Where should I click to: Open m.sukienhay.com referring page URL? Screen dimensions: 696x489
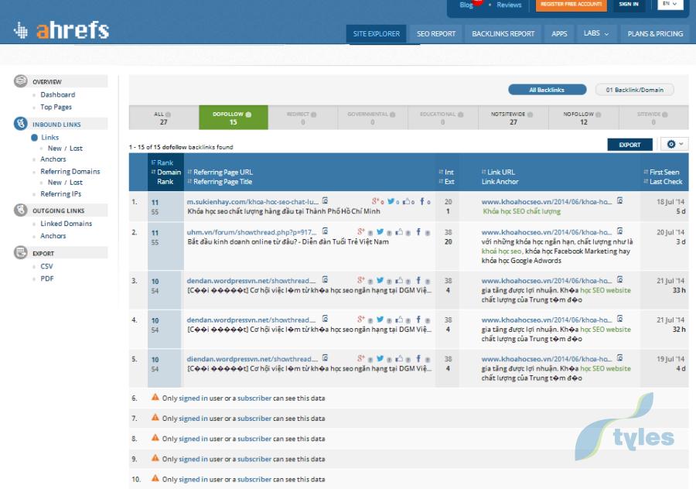[x=252, y=202]
